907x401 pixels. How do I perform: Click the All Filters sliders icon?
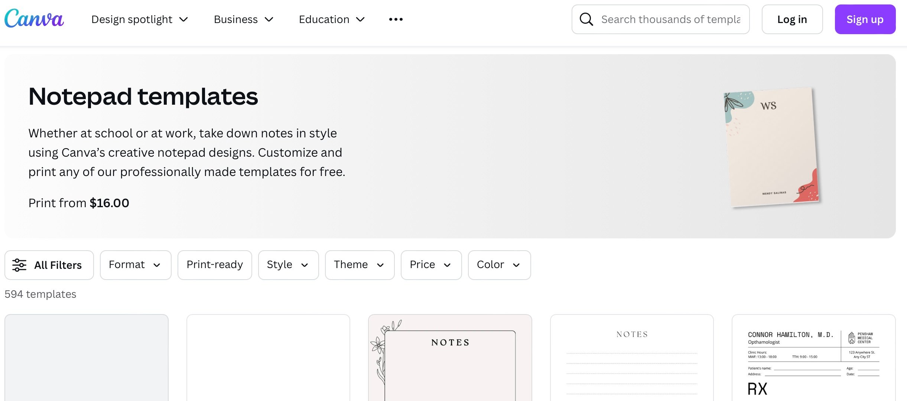[19, 265]
